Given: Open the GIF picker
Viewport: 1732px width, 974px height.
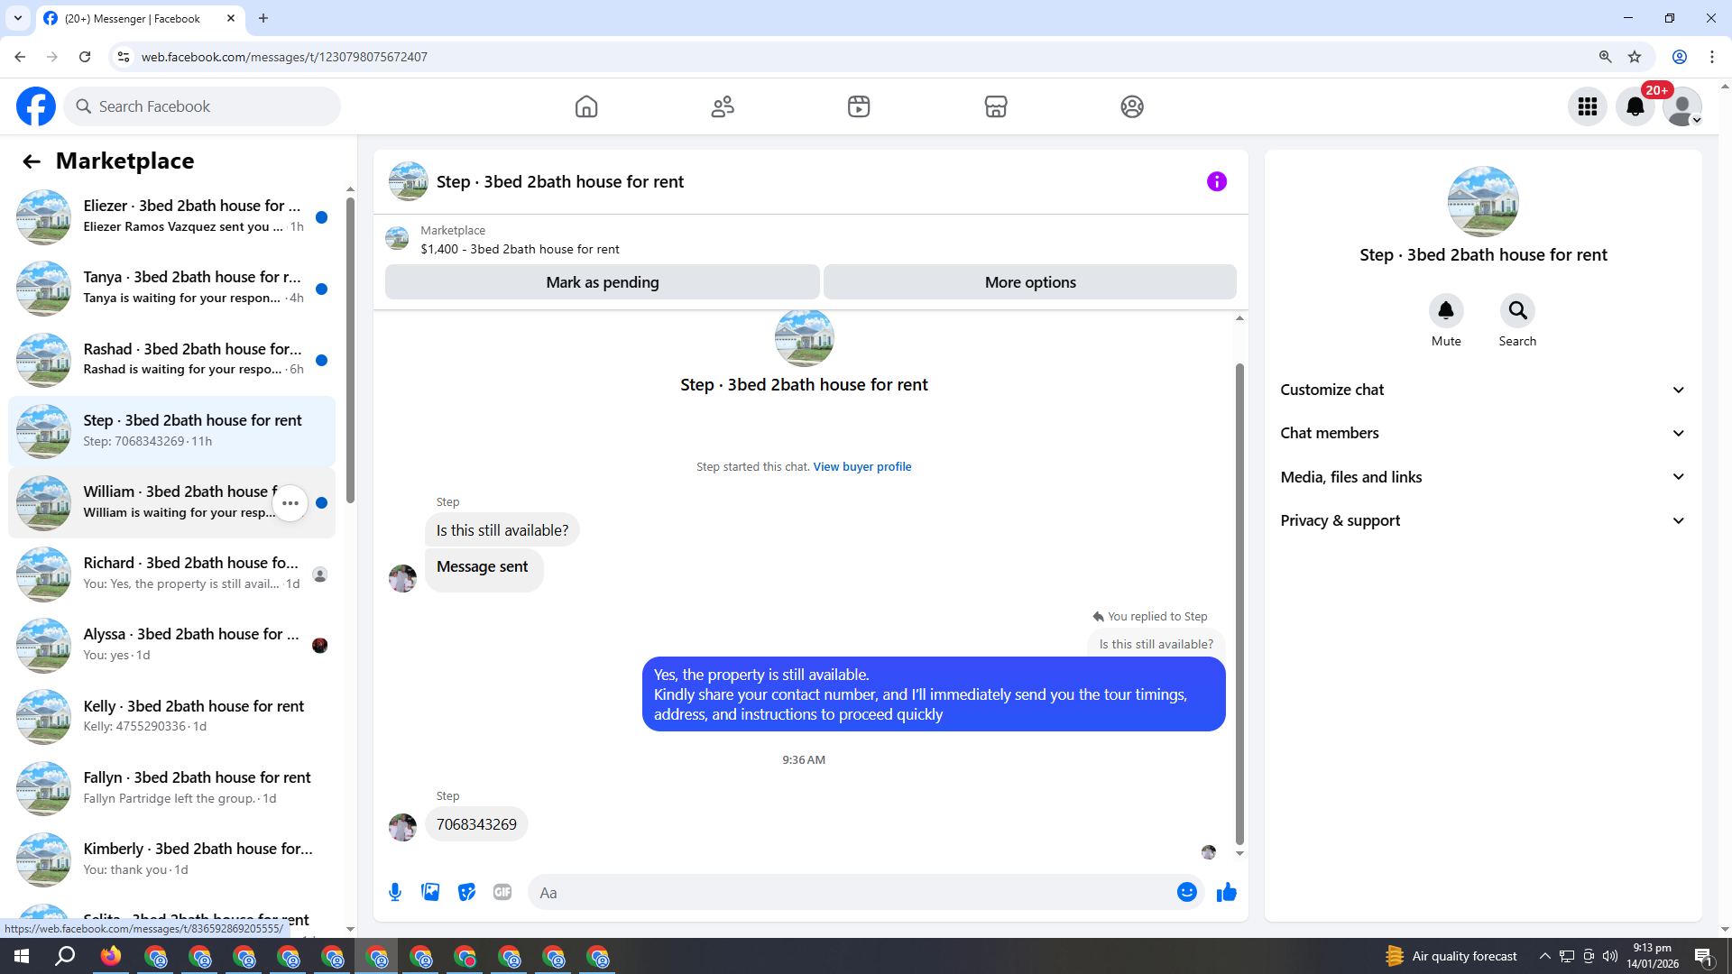Looking at the screenshot, I should click(x=502, y=893).
